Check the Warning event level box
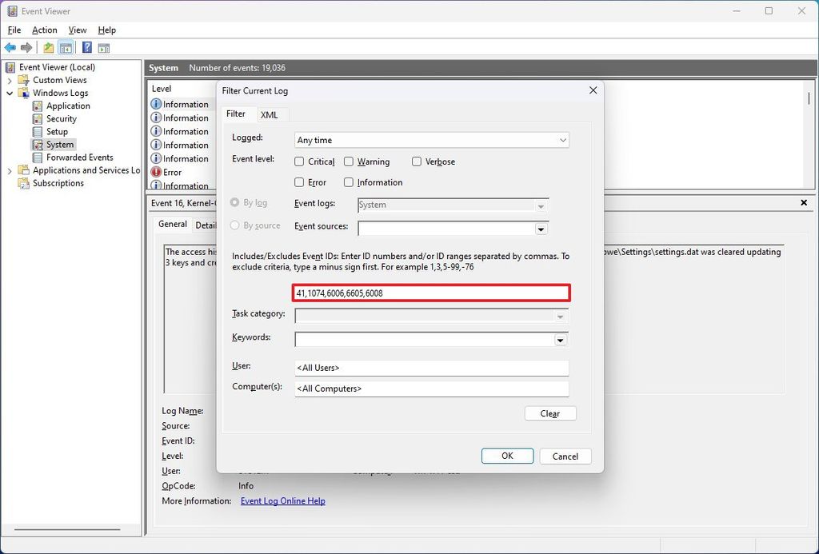819x554 pixels. tap(348, 161)
